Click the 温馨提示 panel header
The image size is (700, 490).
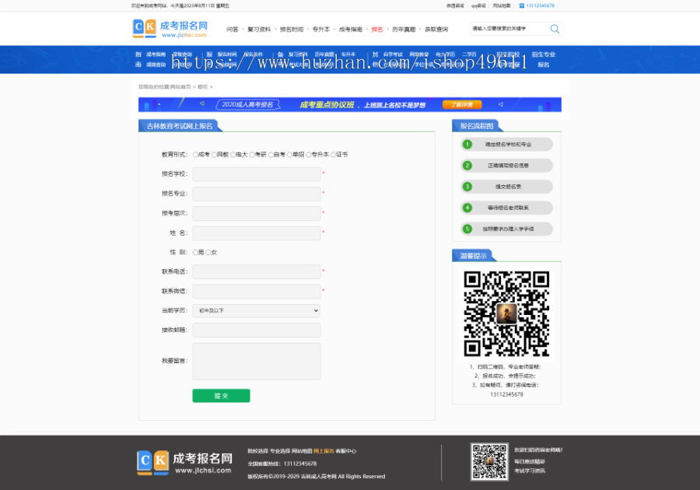[x=474, y=257]
